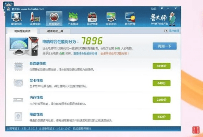203x137 pixels.
Task: Open the 安卓手机也可以跑分啦 link
Action: (x=115, y=53)
